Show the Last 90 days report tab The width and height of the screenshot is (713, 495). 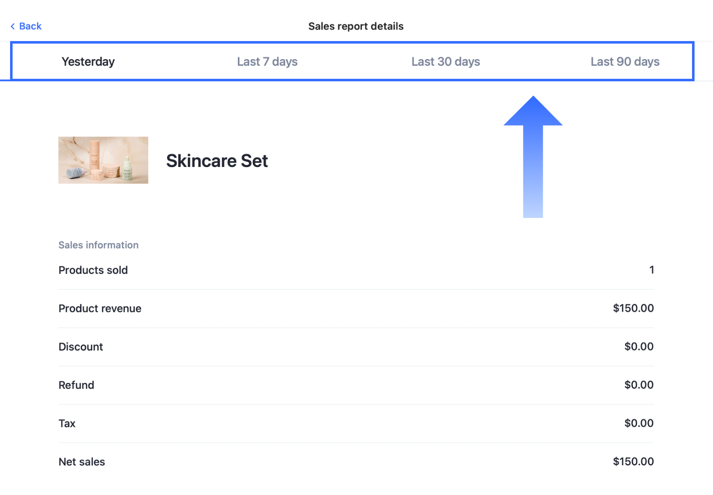(x=625, y=62)
